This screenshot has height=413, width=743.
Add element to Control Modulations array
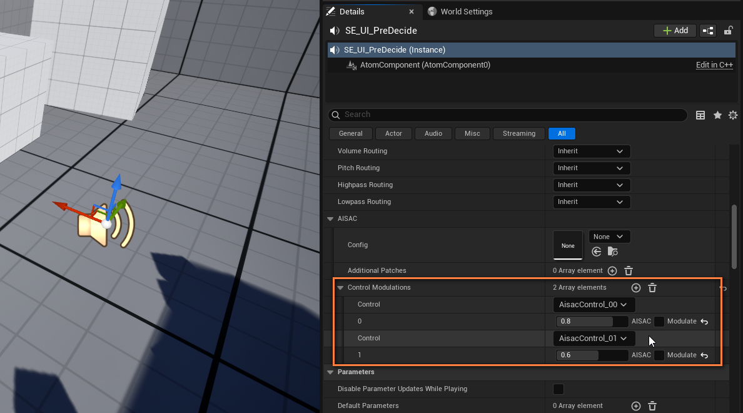[x=636, y=288]
